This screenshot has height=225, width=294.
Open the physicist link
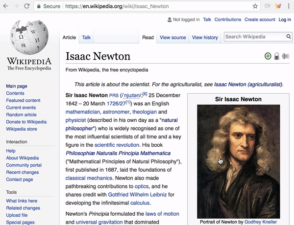pyautogui.click(x=75, y=120)
